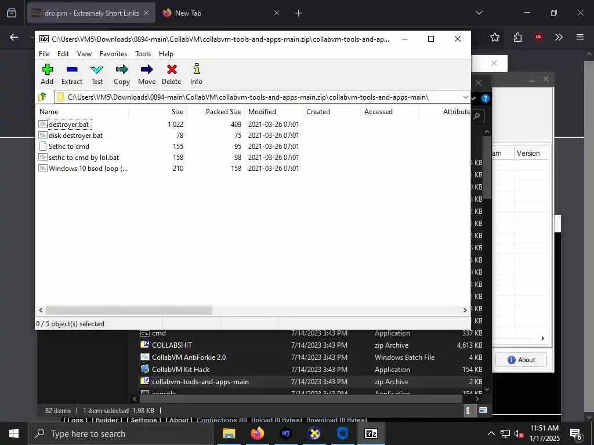Click the Add toolbar icon in 7-Zip

tap(47, 75)
